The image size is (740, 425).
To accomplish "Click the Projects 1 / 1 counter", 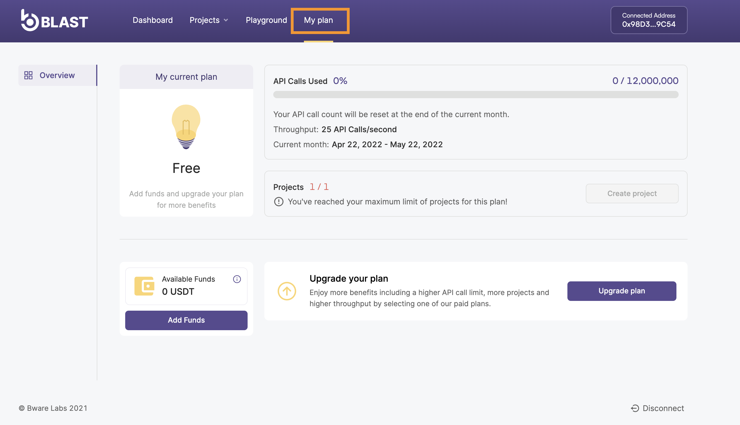I will 319,187.
